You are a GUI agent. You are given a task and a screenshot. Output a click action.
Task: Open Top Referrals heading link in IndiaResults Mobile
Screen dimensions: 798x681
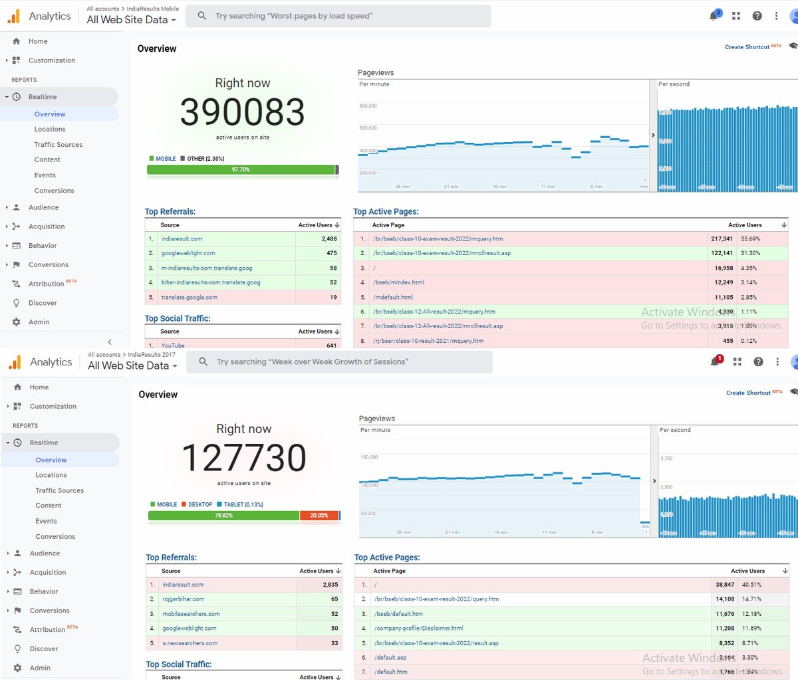tap(170, 212)
